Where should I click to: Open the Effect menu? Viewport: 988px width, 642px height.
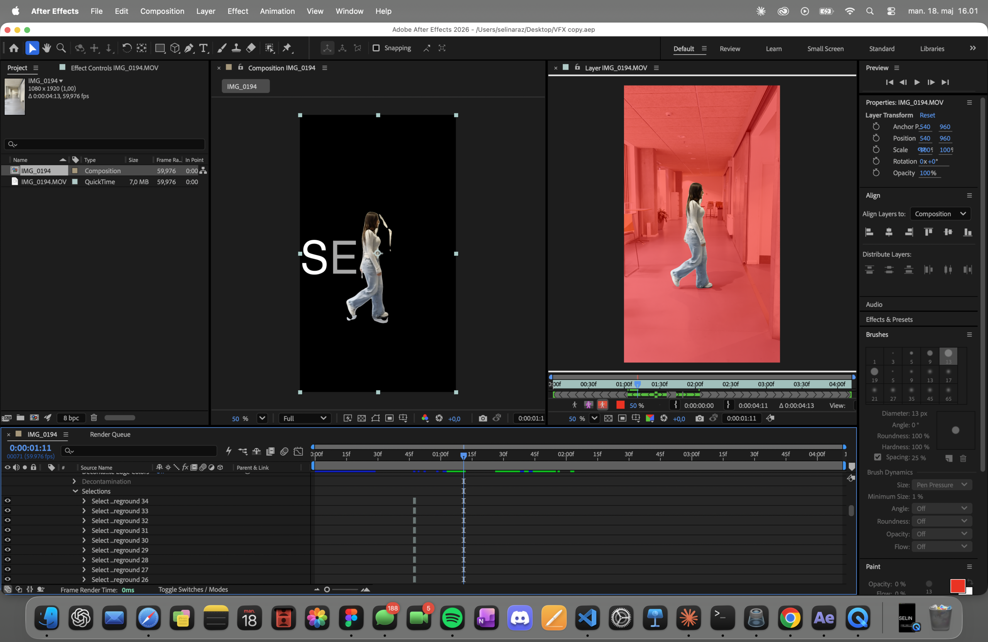click(237, 11)
